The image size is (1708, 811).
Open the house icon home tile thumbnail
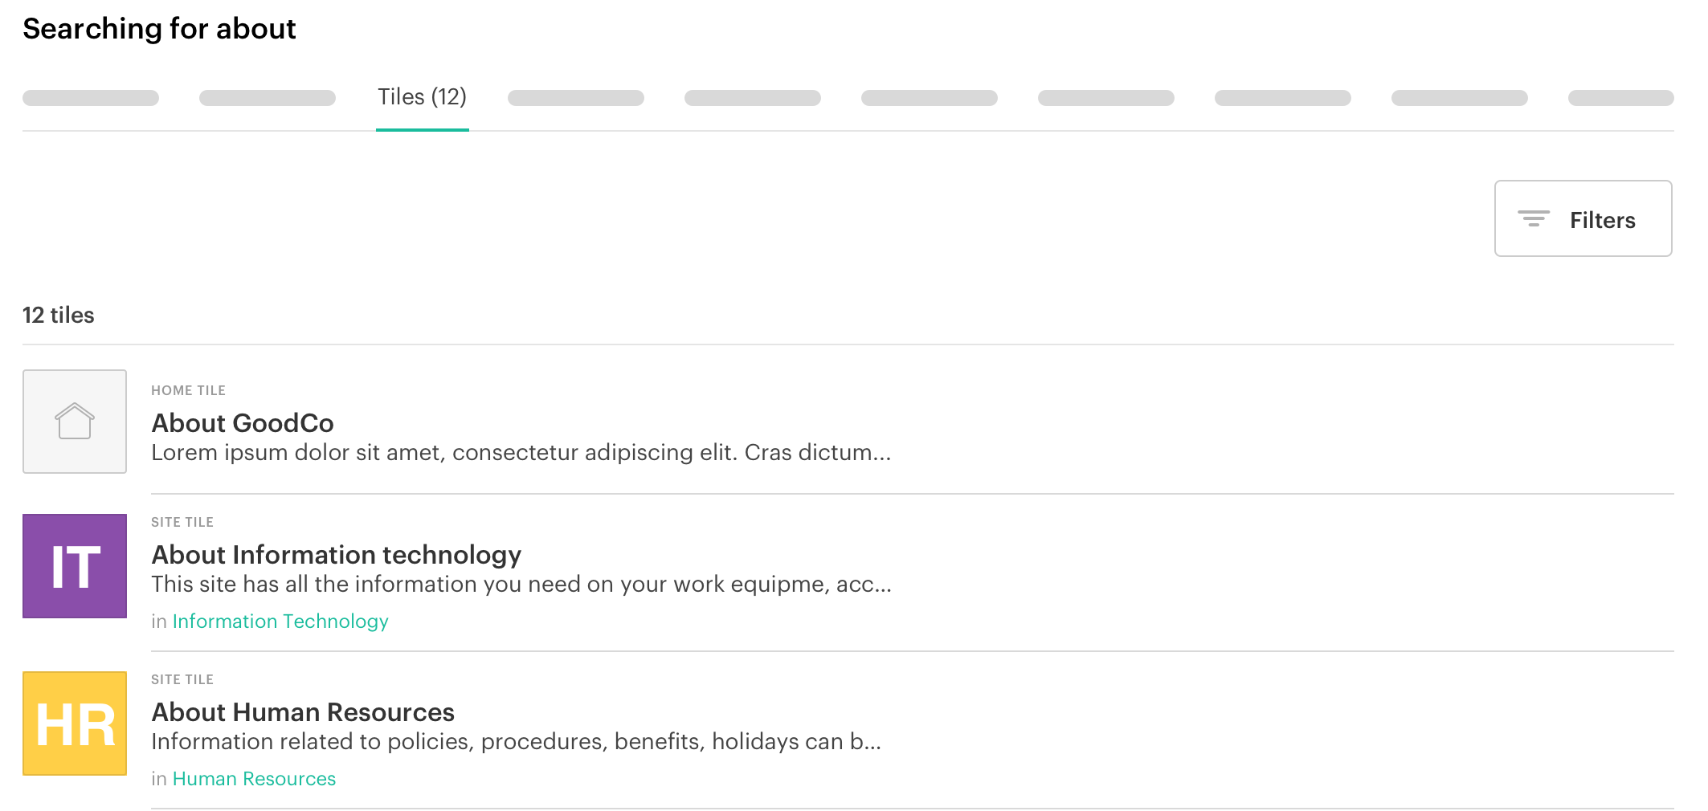point(75,422)
